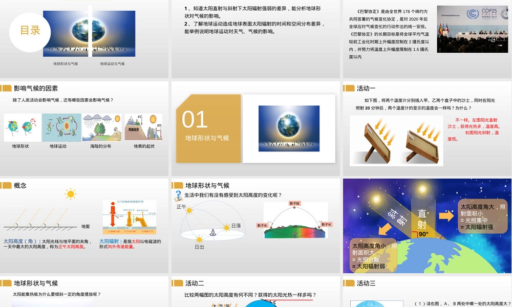This screenshot has width=512, height=307.
Task: Click the sun icon on the 概念 slide
Action: (x=70, y=194)
